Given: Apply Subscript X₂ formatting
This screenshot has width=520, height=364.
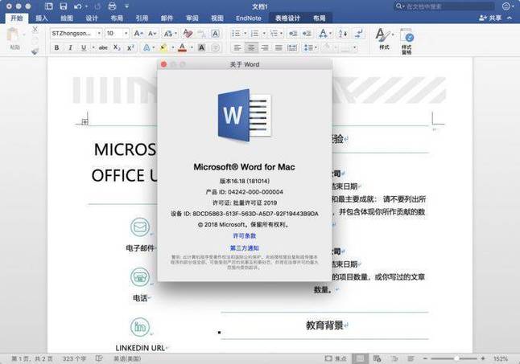Looking at the screenshot, I should click(117, 47).
